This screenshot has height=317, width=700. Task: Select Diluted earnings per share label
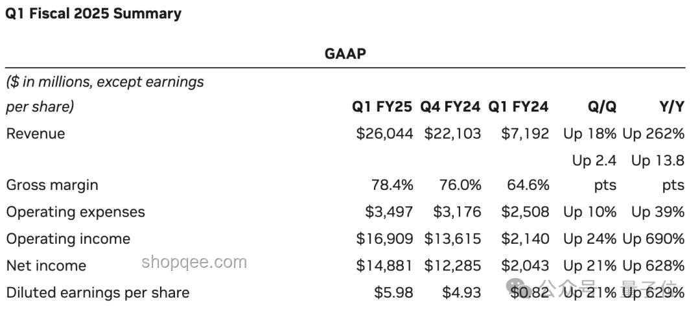coord(98,293)
